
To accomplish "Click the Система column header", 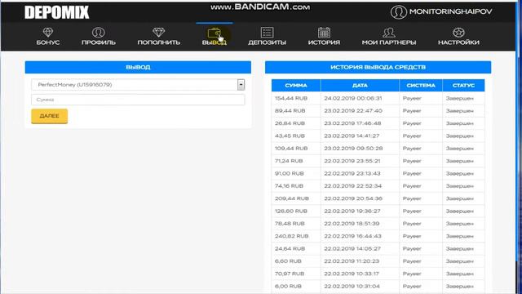I will pos(421,85).
